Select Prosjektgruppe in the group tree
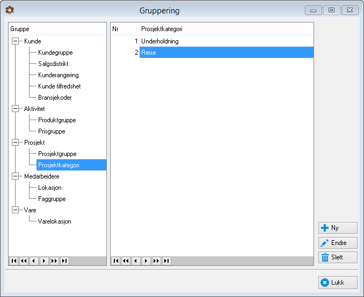The height and width of the screenshot is (297, 364). (57, 154)
